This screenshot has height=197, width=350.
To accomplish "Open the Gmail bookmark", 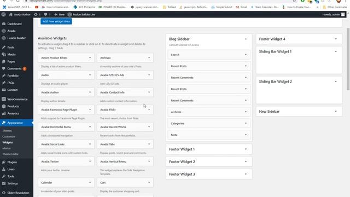I will (241, 7).
